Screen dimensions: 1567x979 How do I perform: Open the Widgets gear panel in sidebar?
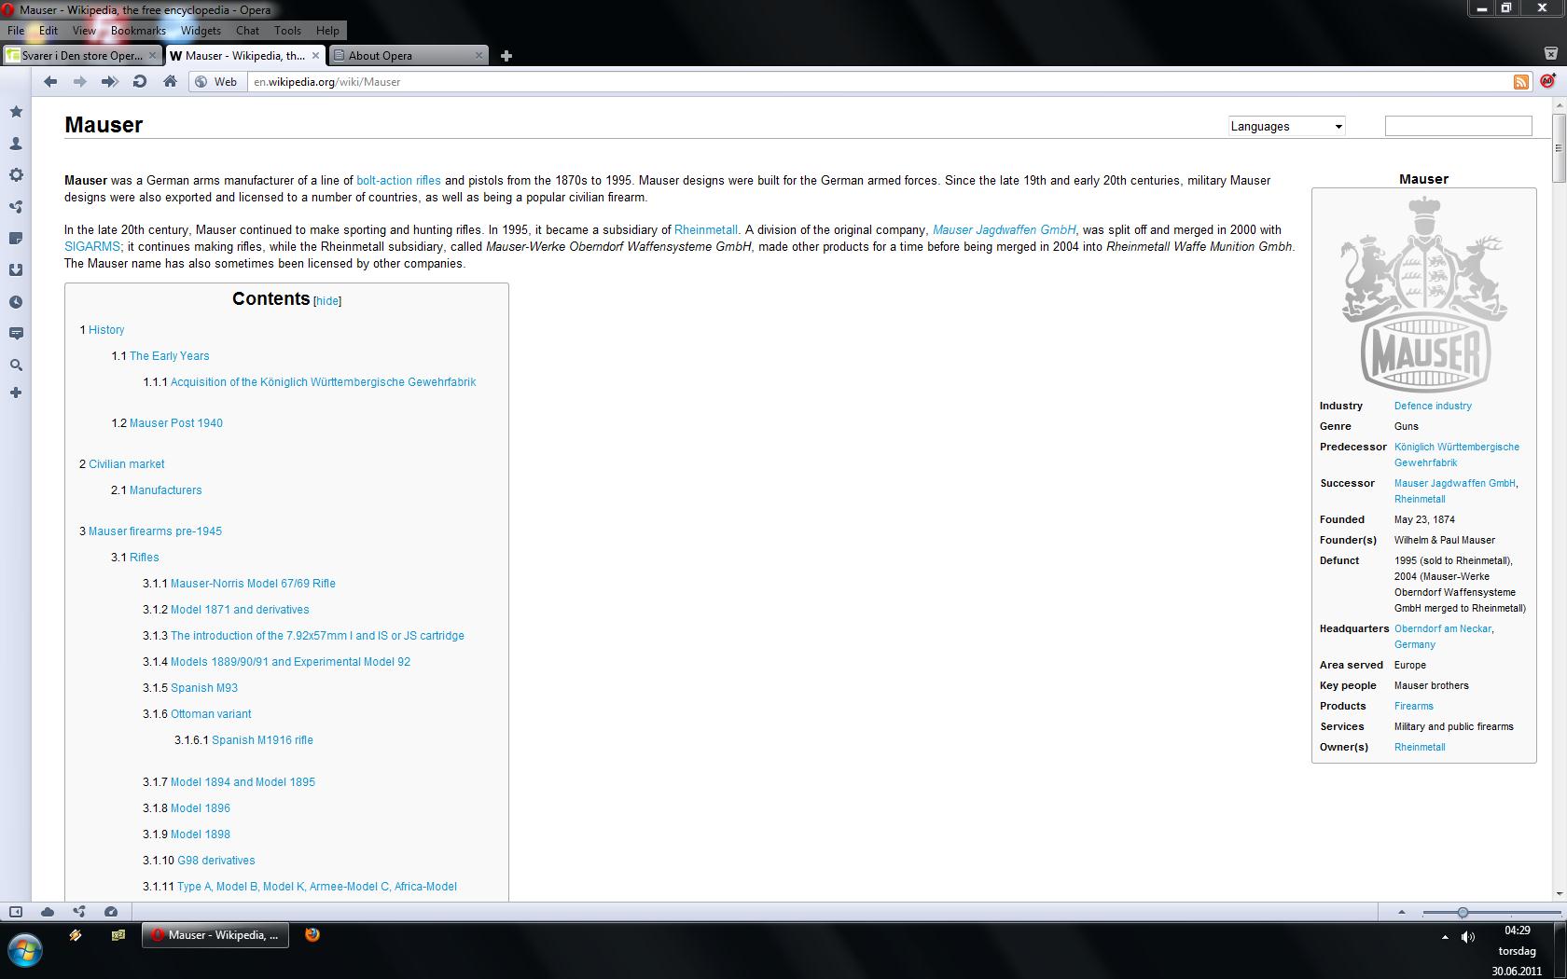(16, 175)
